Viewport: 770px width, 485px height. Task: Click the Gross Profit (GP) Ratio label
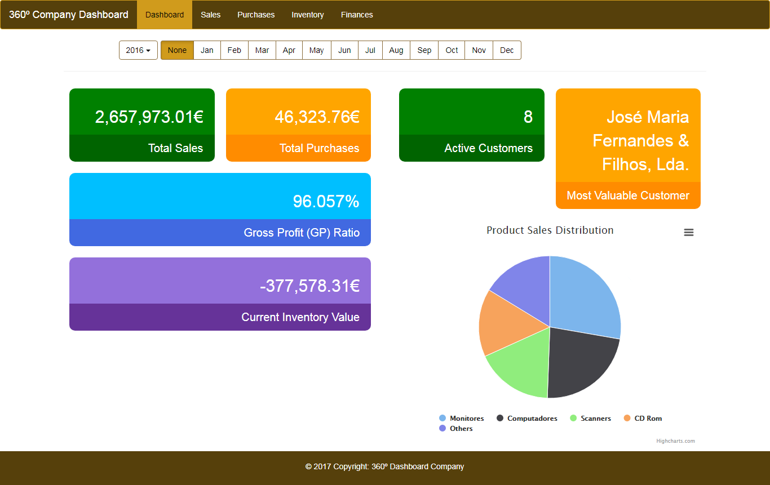click(302, 233)
